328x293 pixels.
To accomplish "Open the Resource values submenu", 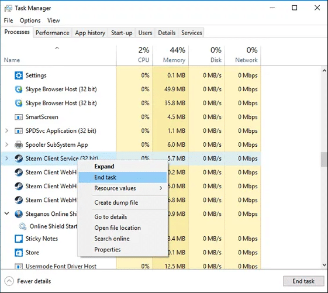I will point(123,188).
